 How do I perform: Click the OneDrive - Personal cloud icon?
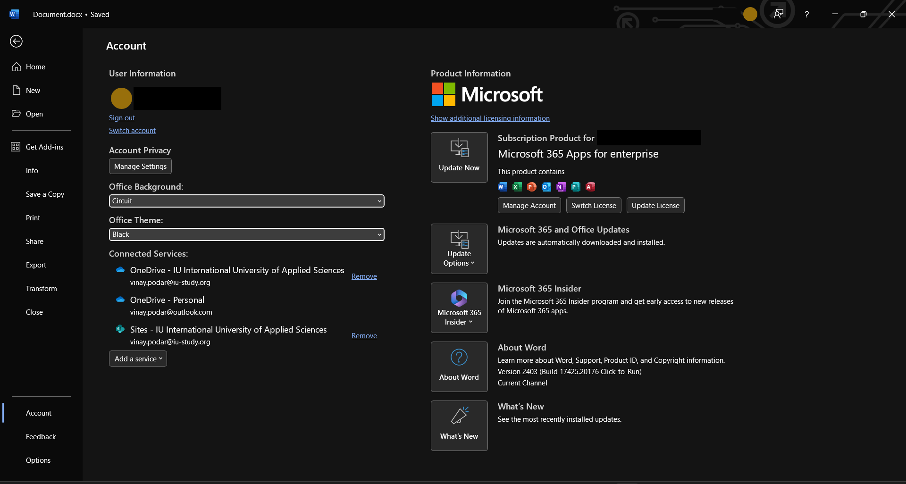120,299
